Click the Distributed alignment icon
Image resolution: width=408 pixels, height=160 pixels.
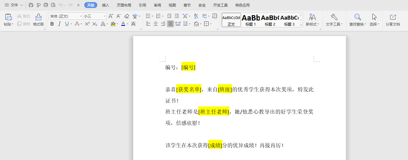click(178, 24)
